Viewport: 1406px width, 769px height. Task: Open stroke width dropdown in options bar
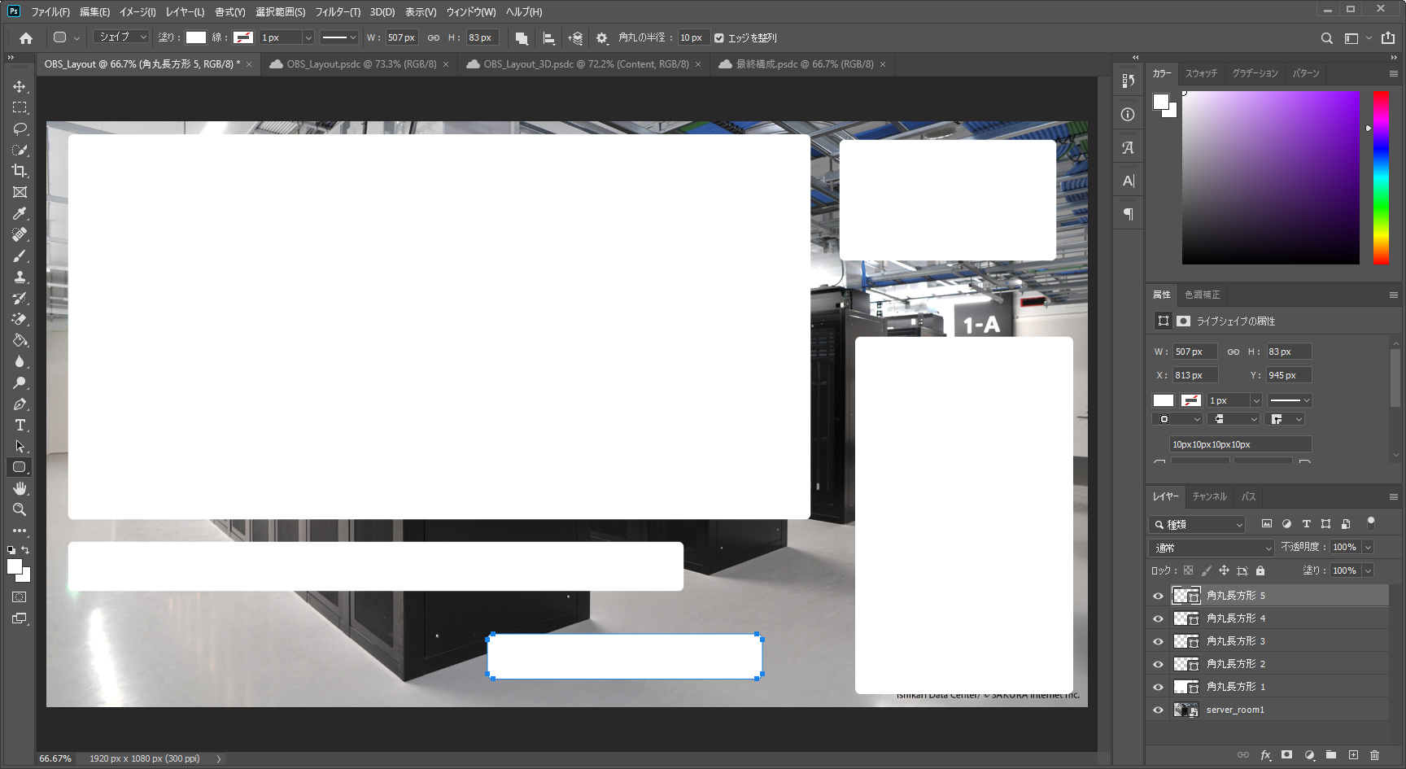click(308, 37)
